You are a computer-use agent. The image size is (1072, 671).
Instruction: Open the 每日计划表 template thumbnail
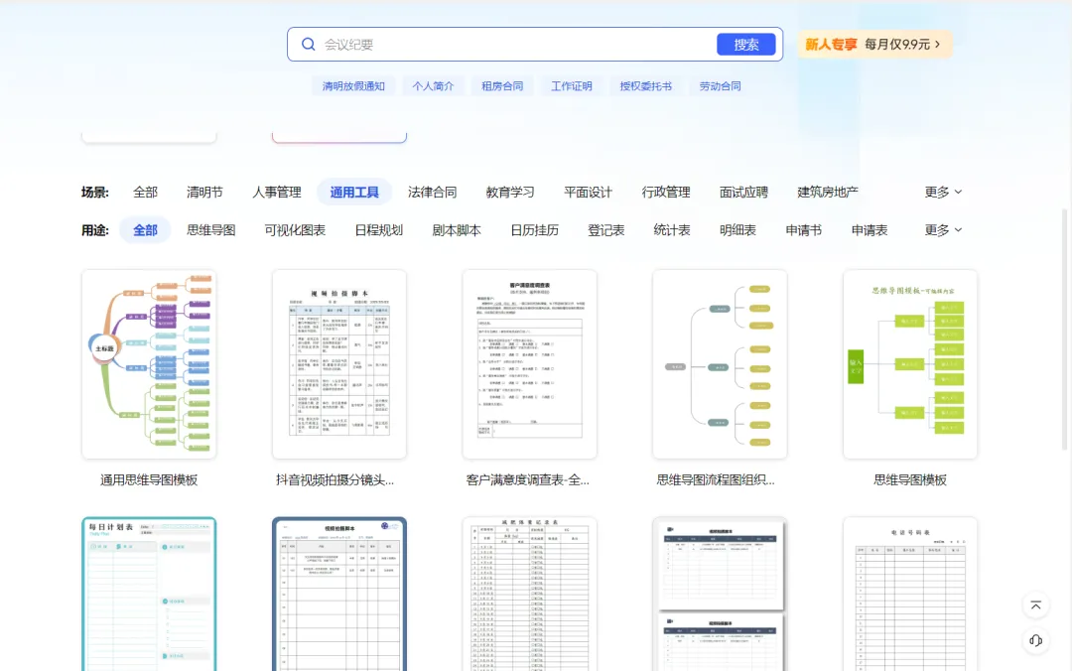point(149,594)
